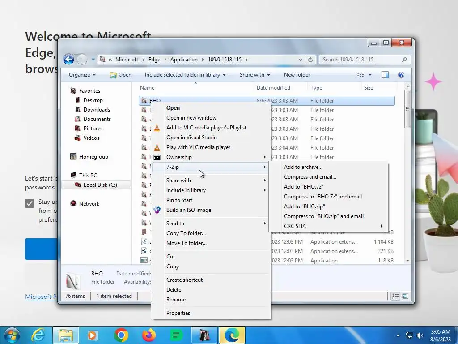The width and height of the screenshot is (458, 344).
Task: Open the green notes app on the taskbar
Action: (176, 335)
